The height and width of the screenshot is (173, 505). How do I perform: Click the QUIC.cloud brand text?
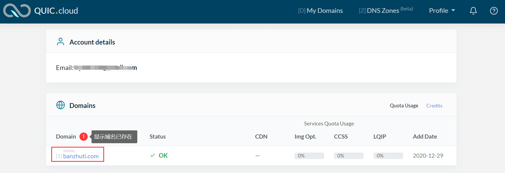(56, 11)
